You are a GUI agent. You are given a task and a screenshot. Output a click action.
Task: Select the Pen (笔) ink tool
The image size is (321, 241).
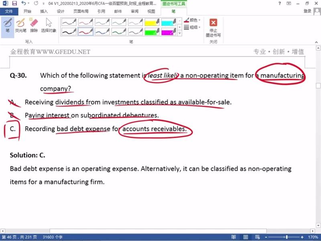7,25
